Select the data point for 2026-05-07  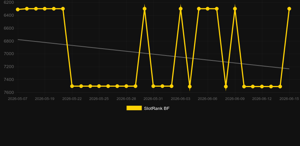[18, 10]
